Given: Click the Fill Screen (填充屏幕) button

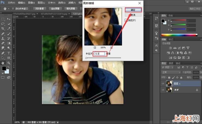Looking at the screenshot, I should [x=71, y=9].
